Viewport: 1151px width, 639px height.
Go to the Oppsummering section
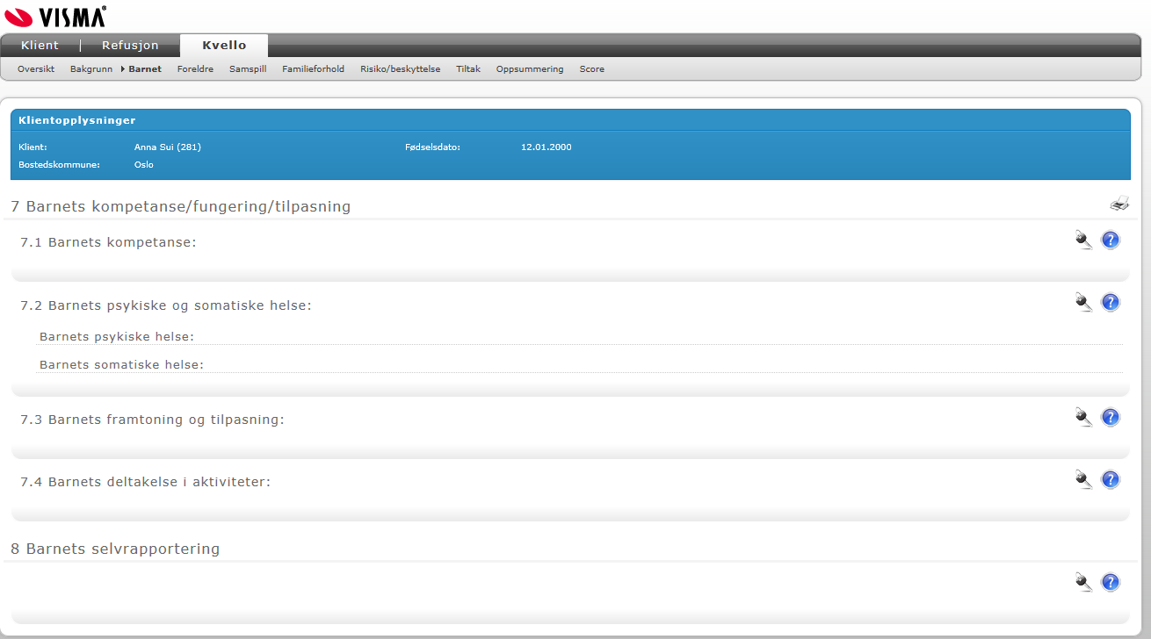click(x=530, y=68)
